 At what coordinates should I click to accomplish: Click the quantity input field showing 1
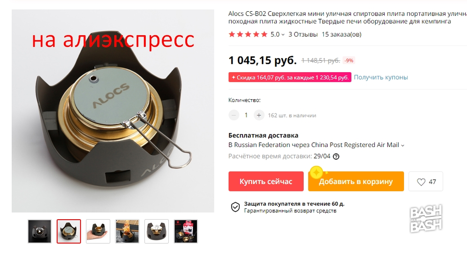point(246,115)
